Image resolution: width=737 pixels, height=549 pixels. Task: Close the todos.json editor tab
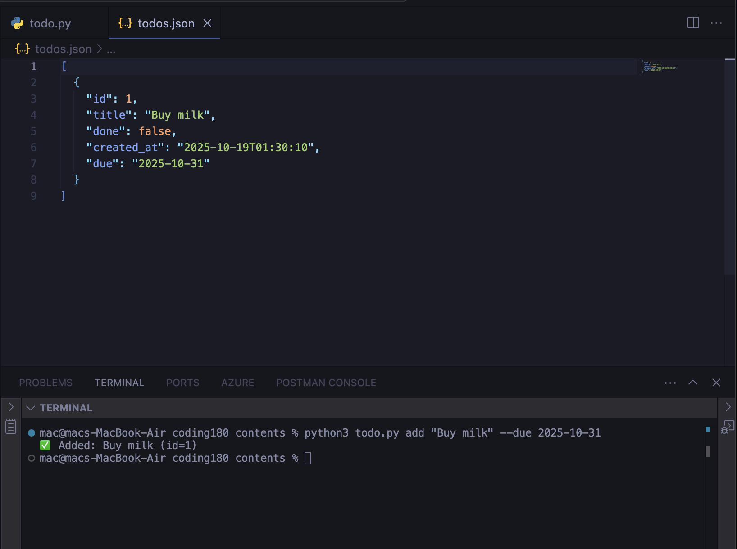pos(207,23)
